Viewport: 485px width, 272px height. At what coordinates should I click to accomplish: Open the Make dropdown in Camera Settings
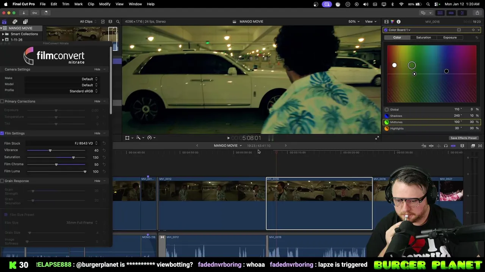[61, 79]
